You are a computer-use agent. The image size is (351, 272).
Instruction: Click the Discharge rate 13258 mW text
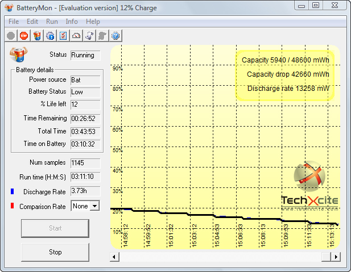click(x=288, y=89)
